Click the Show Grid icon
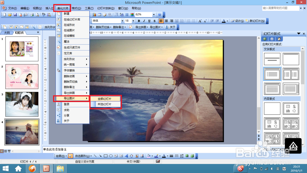 pos(127,15)
